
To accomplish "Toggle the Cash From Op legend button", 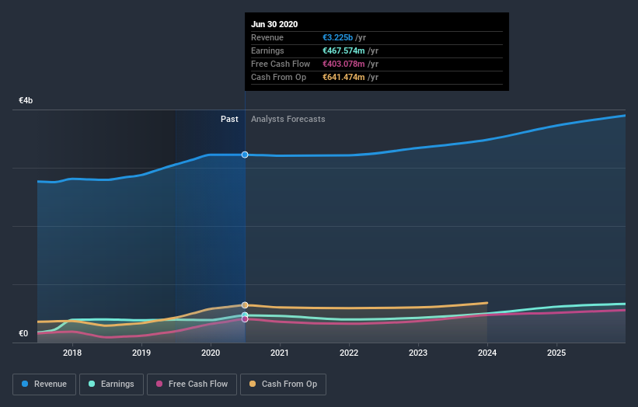I will pos(283,384).
